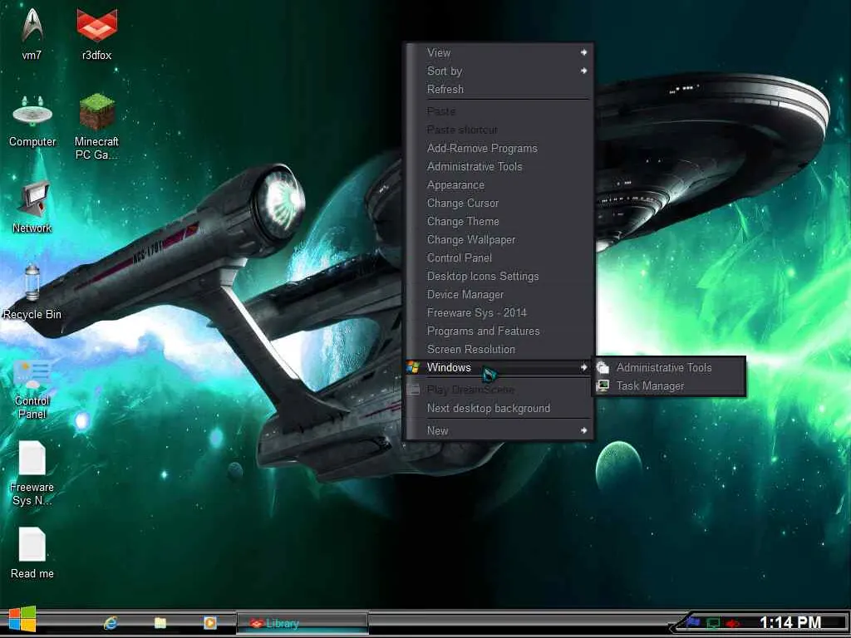The width and height of the screenshot is (851, 638).
Task: Choose Next desktop background
Action: (x=499, y=408)
